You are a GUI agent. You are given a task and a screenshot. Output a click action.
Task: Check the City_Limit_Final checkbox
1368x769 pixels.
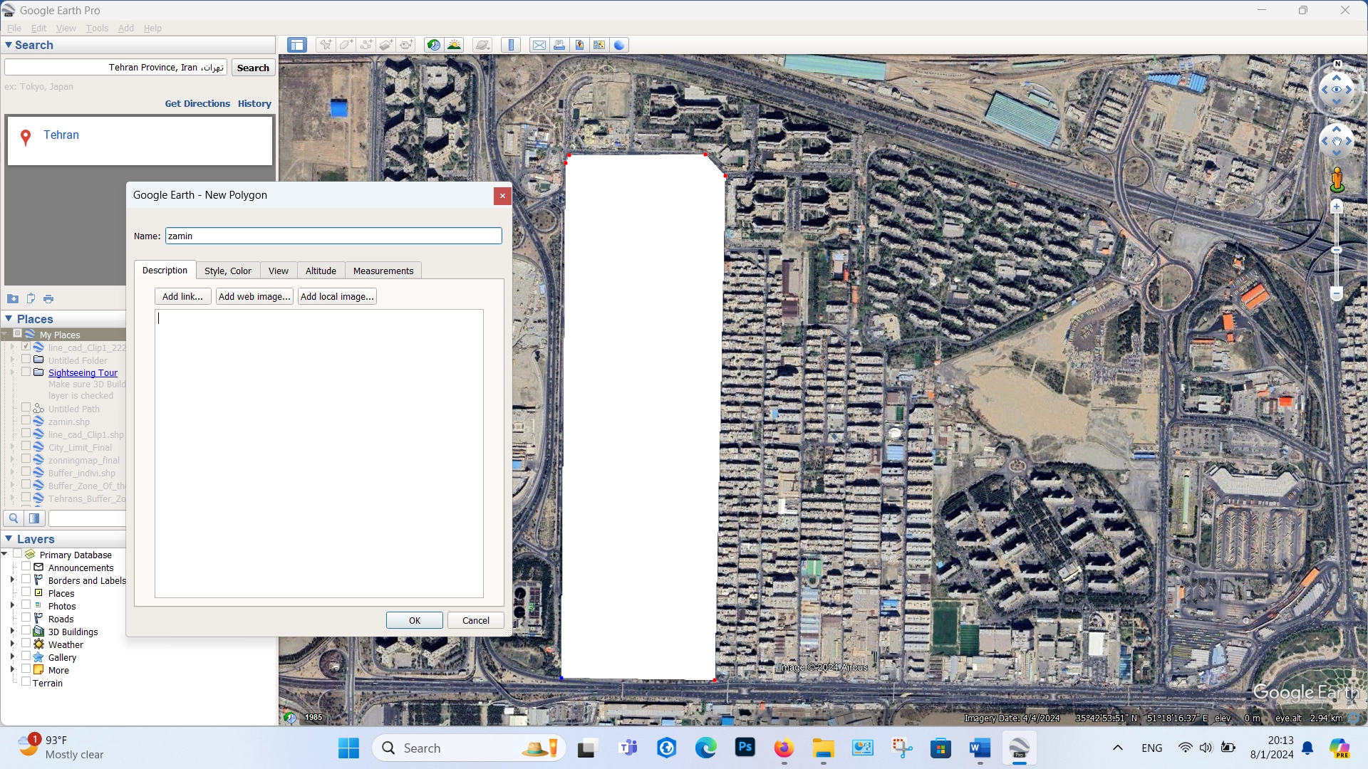tap(26, 446)
